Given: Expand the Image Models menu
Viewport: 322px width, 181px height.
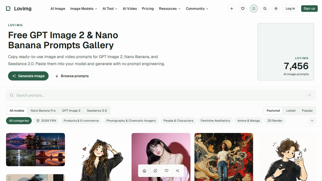Looking at the screenshot, I should click(x=84, y=9).
